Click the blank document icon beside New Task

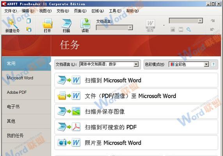(29, 21)
